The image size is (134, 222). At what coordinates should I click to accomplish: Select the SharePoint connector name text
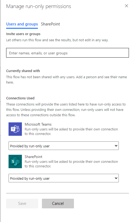pos(33,157)
